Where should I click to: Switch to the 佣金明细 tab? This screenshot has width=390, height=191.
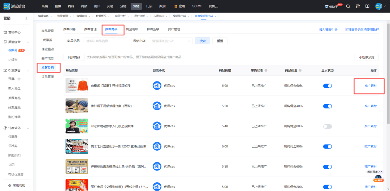[132, 29]
